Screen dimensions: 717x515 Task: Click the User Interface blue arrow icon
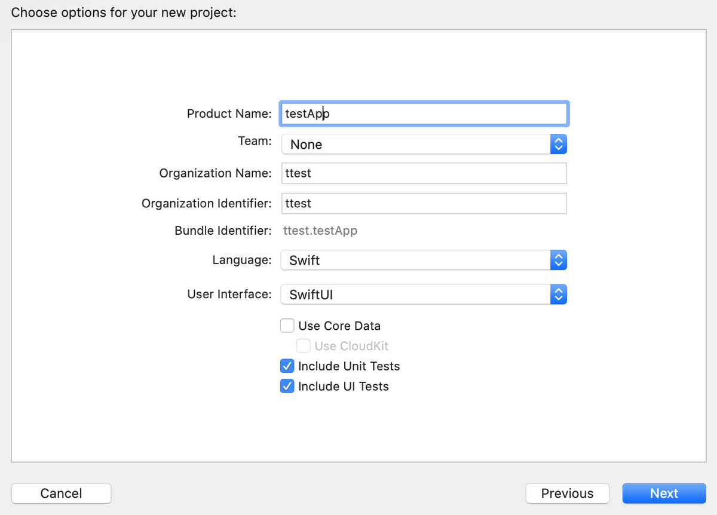[x=558, y=294]
